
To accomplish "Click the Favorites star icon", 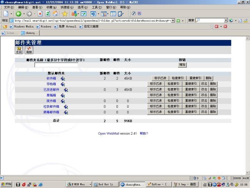I will coord(65,14).
